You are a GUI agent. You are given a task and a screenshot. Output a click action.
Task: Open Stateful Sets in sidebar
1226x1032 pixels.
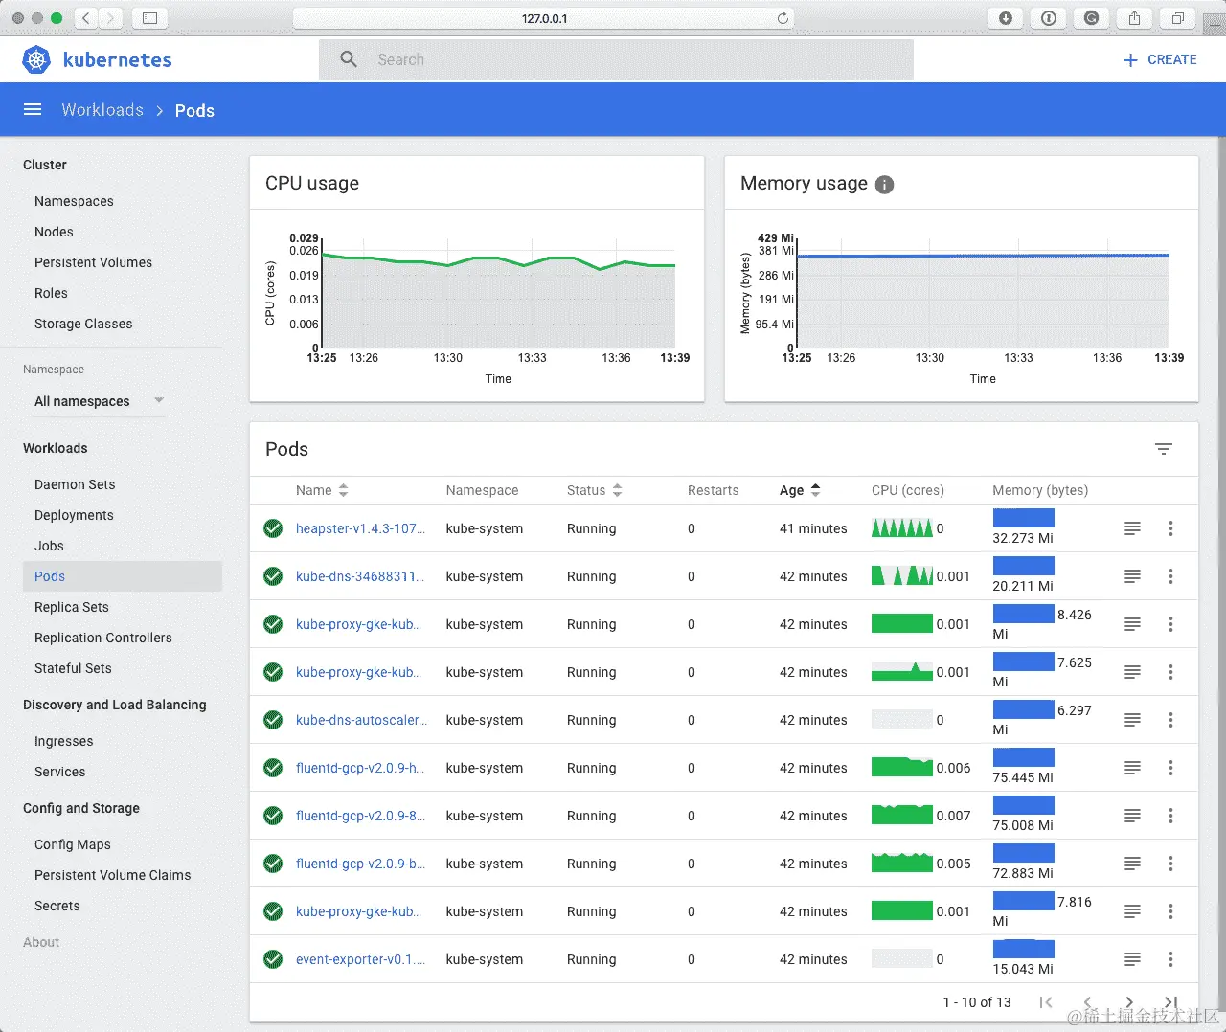73,668
